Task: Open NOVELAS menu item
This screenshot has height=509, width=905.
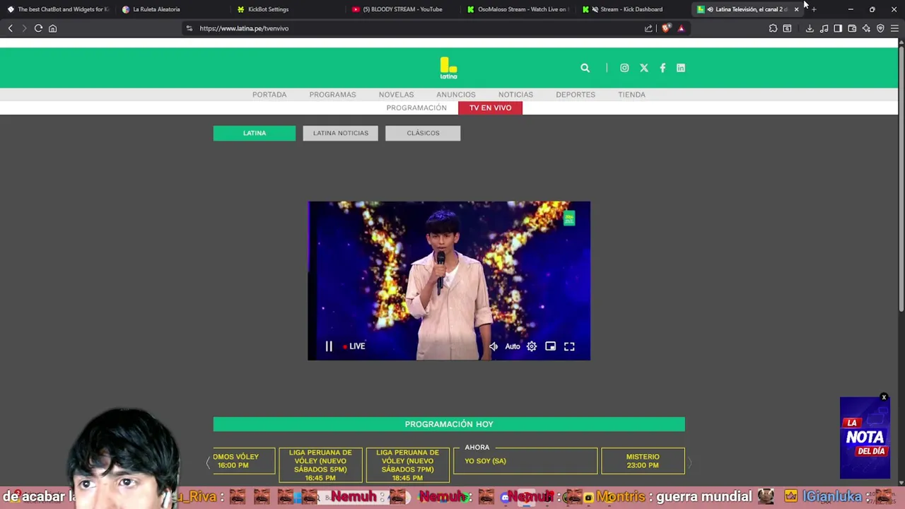Action: 396,95
